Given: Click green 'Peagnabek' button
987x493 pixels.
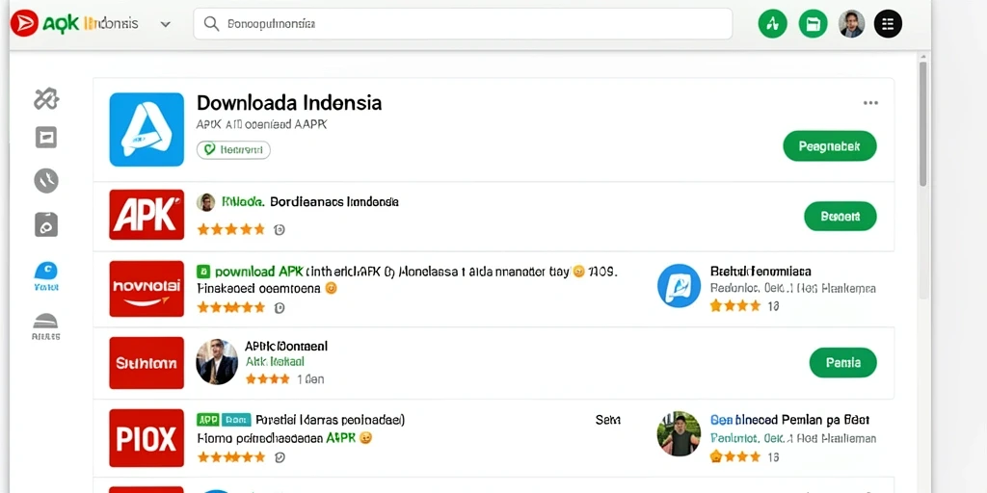Looking at the screenshot, I should (x=830, y=146).
